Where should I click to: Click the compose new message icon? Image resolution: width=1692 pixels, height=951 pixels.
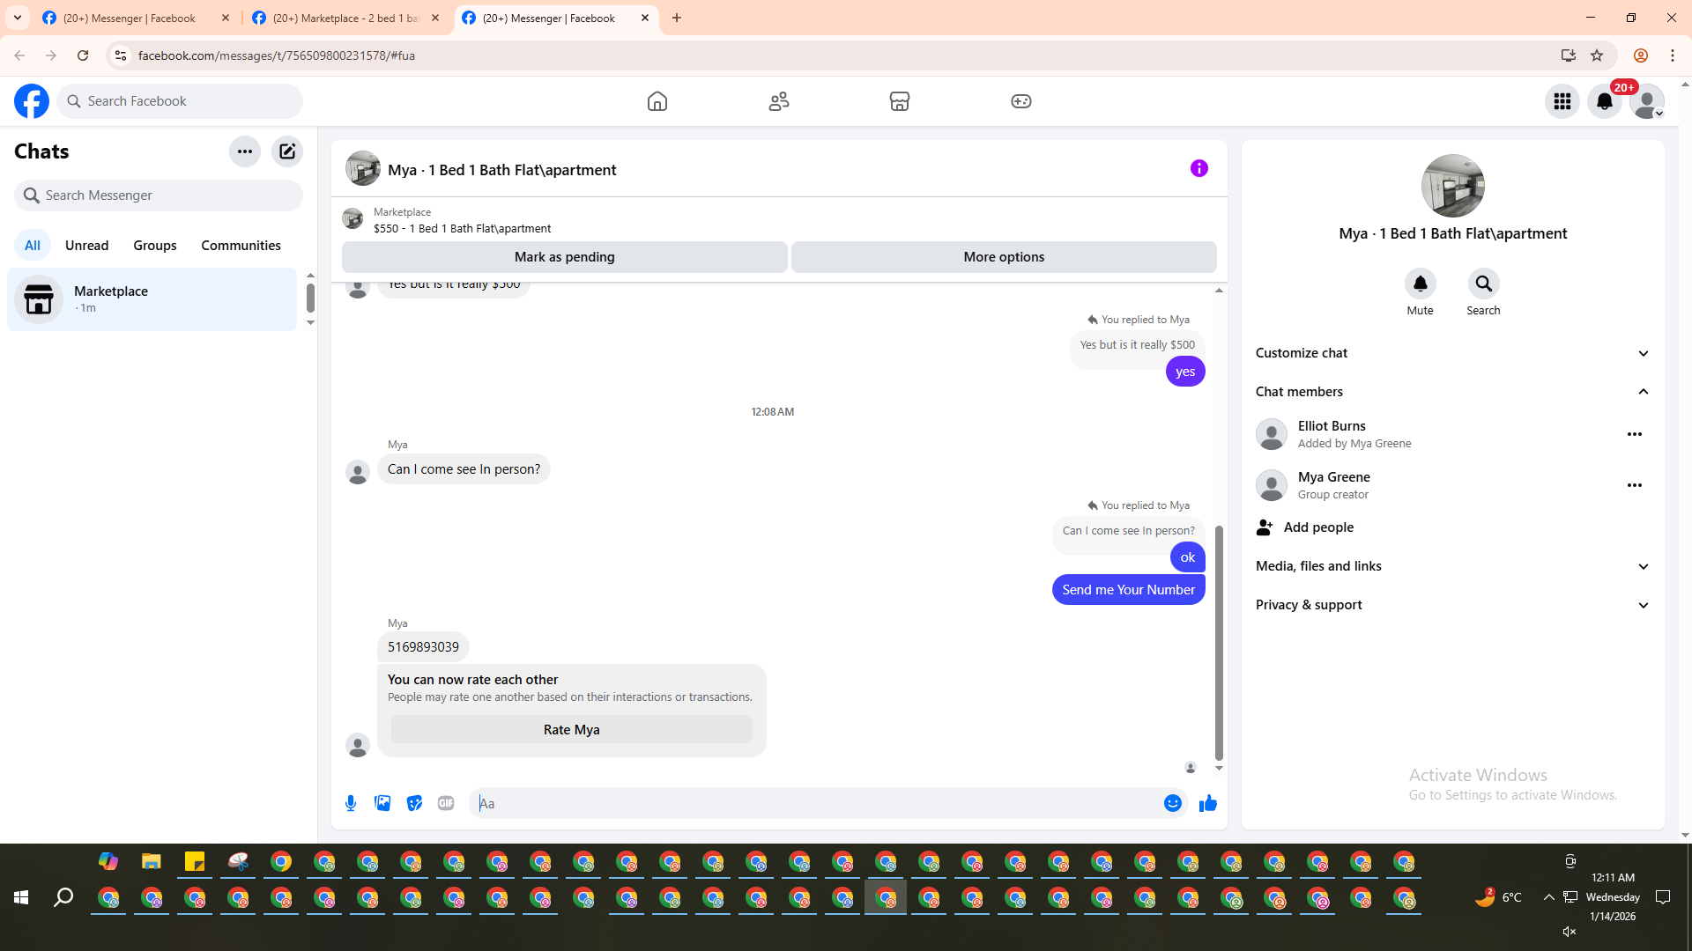tap(287, 151)
